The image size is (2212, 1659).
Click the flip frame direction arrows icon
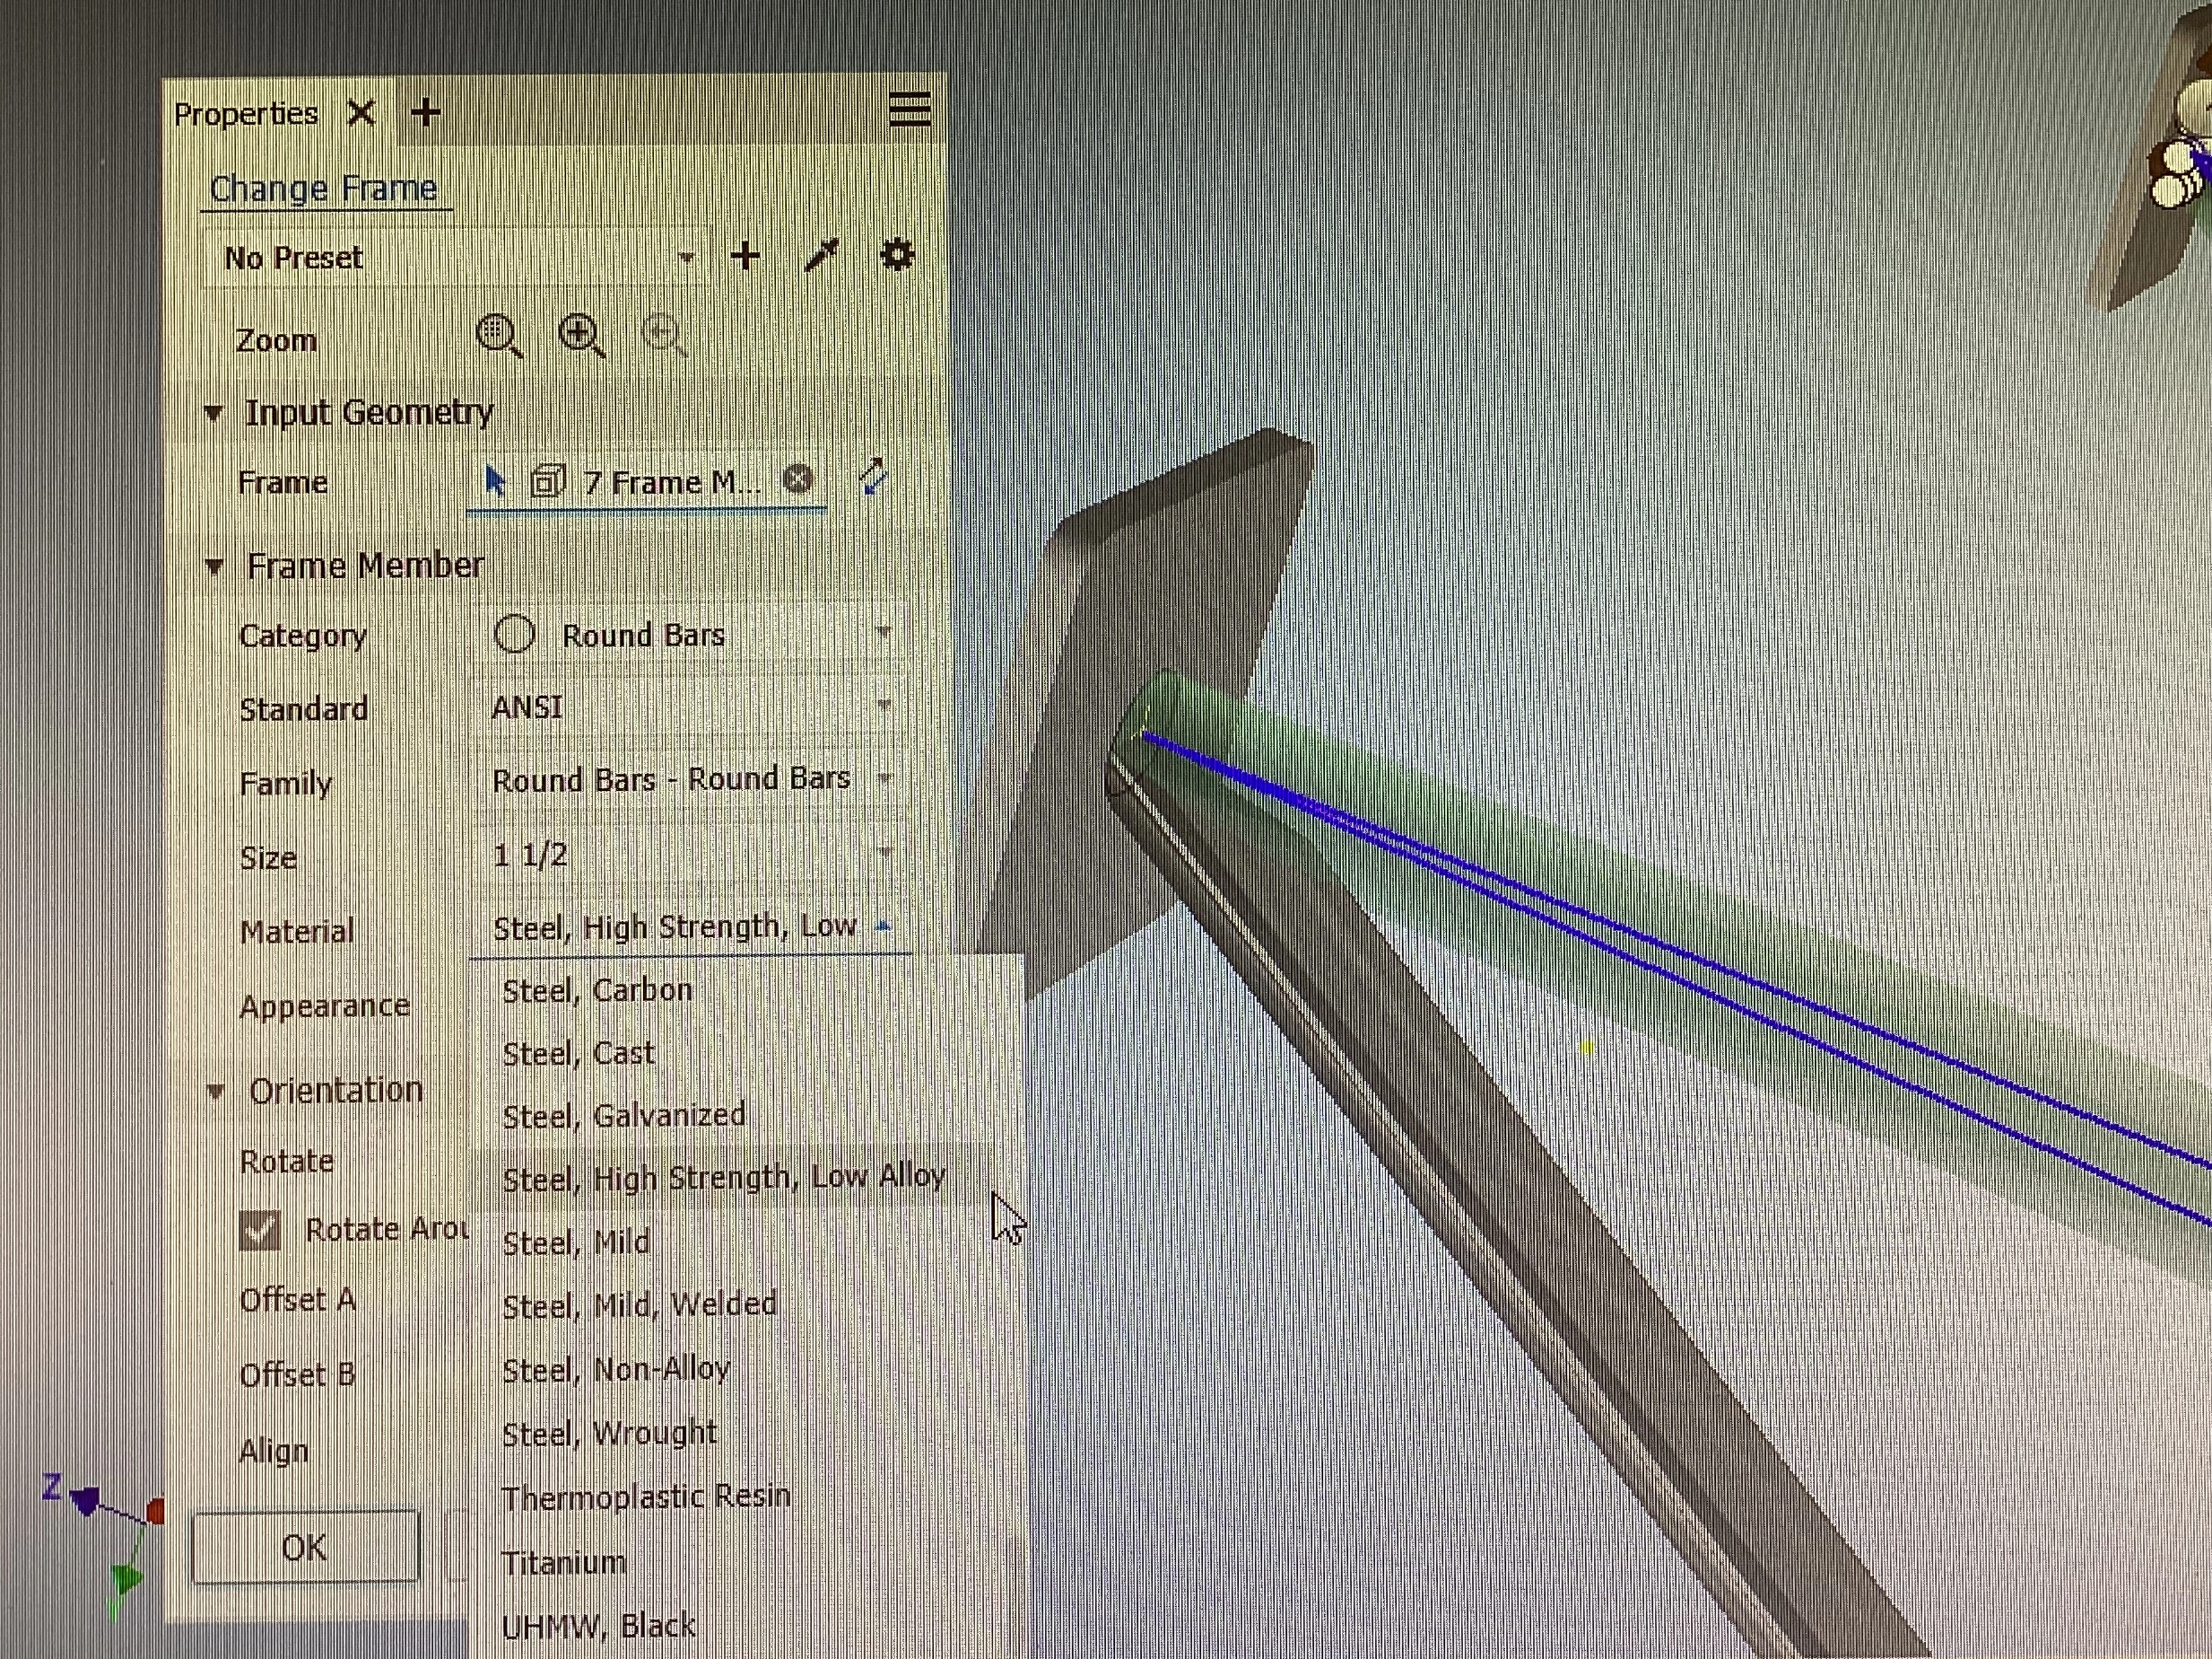click(x=873, y=477)
